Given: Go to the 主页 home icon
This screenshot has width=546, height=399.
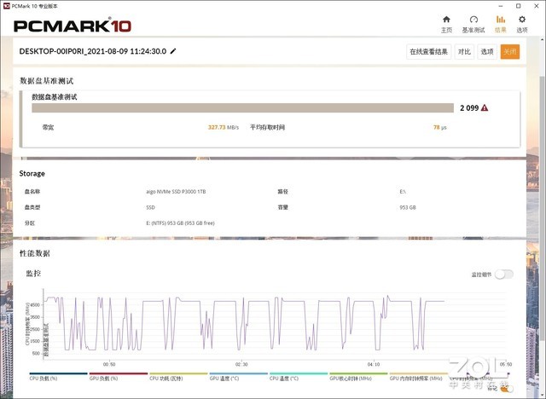Looking at the screenshot, I should (446, 20).
